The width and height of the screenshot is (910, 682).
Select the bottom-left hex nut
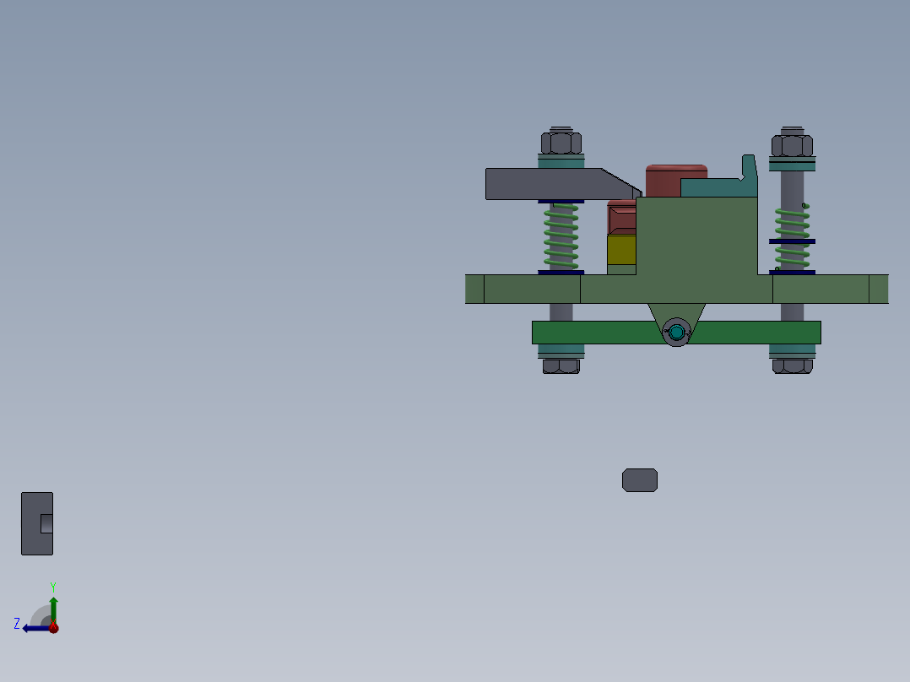point(560,365)
